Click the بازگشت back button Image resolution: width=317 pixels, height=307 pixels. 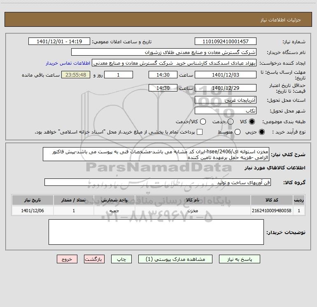pos(94,259)
